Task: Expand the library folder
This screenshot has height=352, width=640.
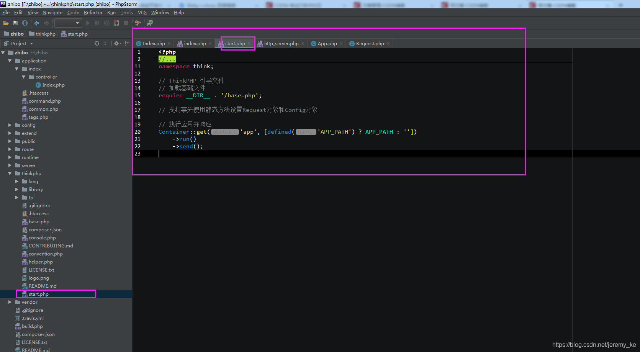Action: click(17, 190)
